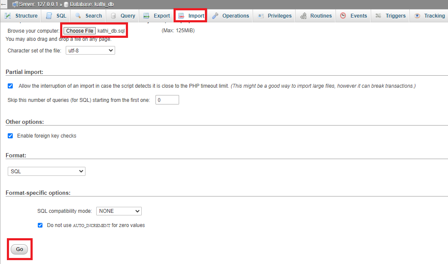Click the (Max: 125MiB) text
Image resolution: width=448 pixels, height=264 pixels.
point(178,31)
